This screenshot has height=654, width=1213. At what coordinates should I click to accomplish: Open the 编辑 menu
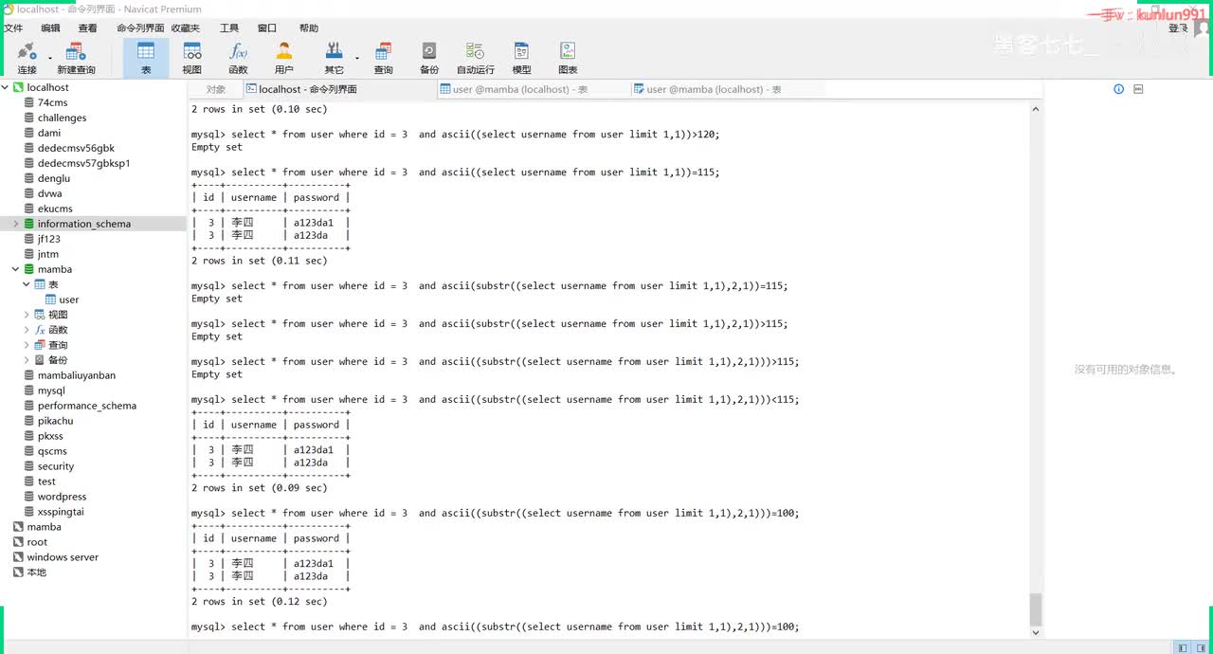50,28
